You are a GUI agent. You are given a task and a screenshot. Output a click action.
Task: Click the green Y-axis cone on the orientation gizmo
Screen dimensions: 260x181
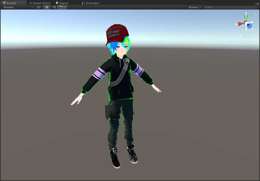[x=246, y=17]
